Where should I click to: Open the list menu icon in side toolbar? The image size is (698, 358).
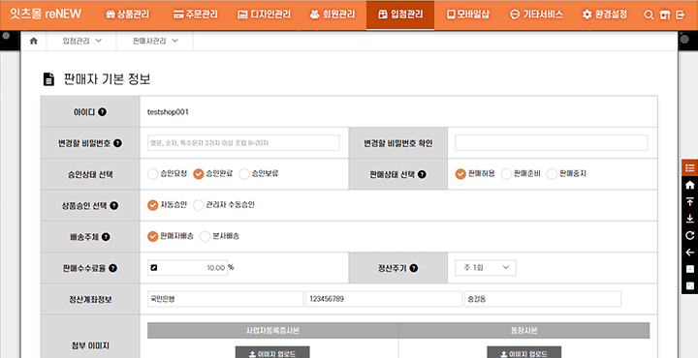(690, 168)
